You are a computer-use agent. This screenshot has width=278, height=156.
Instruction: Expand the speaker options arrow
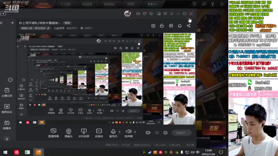click(x=135, y=132)
